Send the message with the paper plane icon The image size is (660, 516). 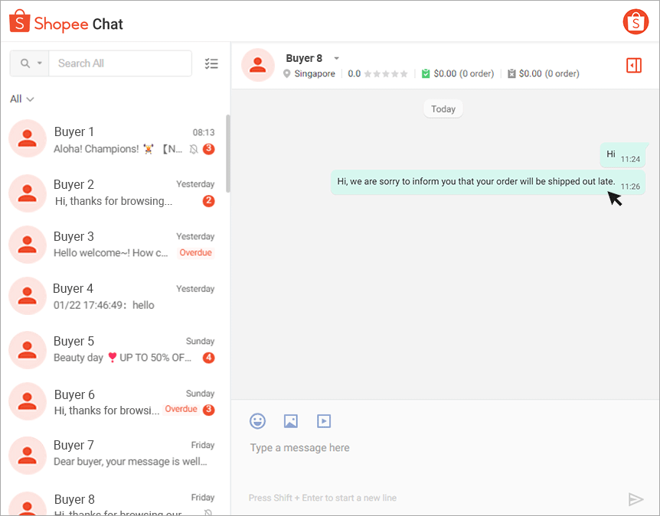coord(636,498)
